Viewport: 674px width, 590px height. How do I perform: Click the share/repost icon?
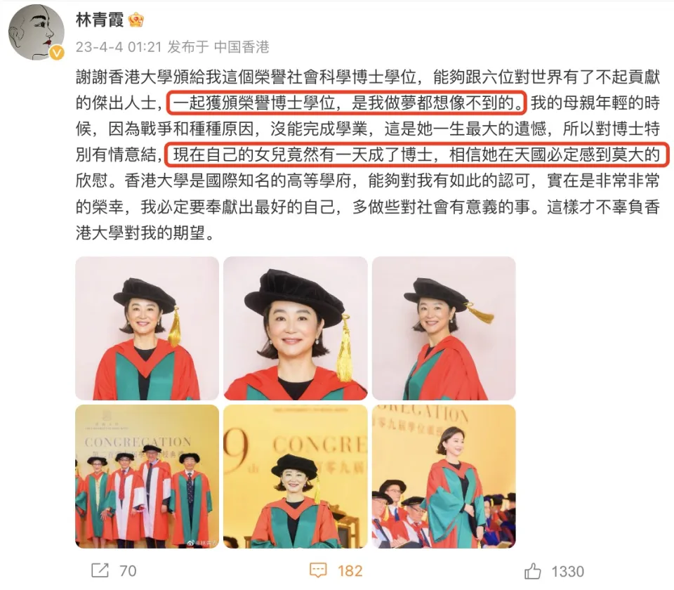pyautogui.click(x=100, y=570)
